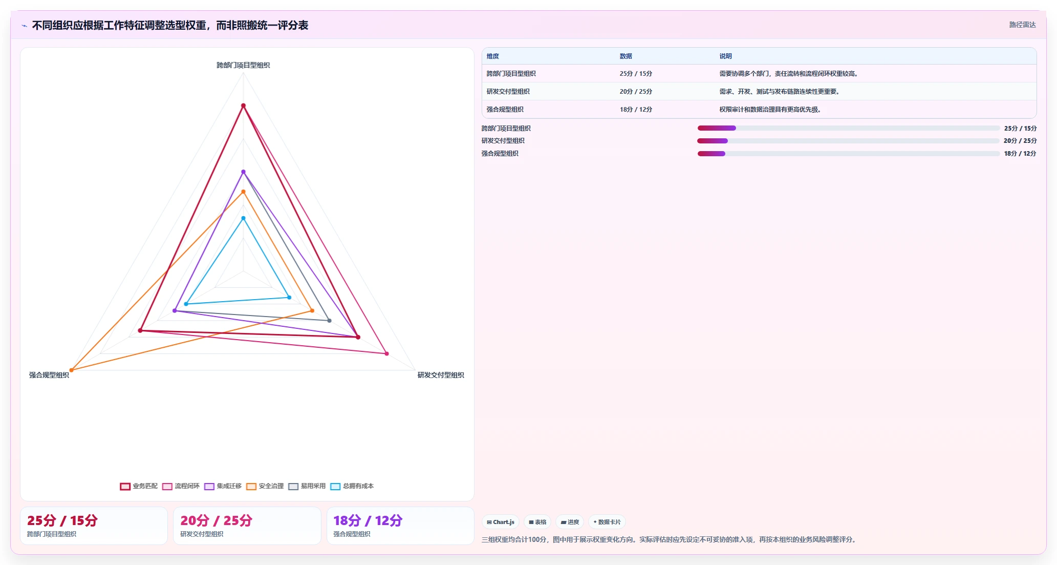Click the blue radar point on the vertical axis
This screenshot has width=1057, height=565.
point(243,218)
